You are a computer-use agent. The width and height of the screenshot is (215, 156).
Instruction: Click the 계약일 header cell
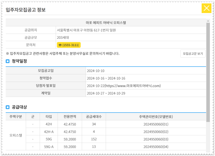click(46, 93)
